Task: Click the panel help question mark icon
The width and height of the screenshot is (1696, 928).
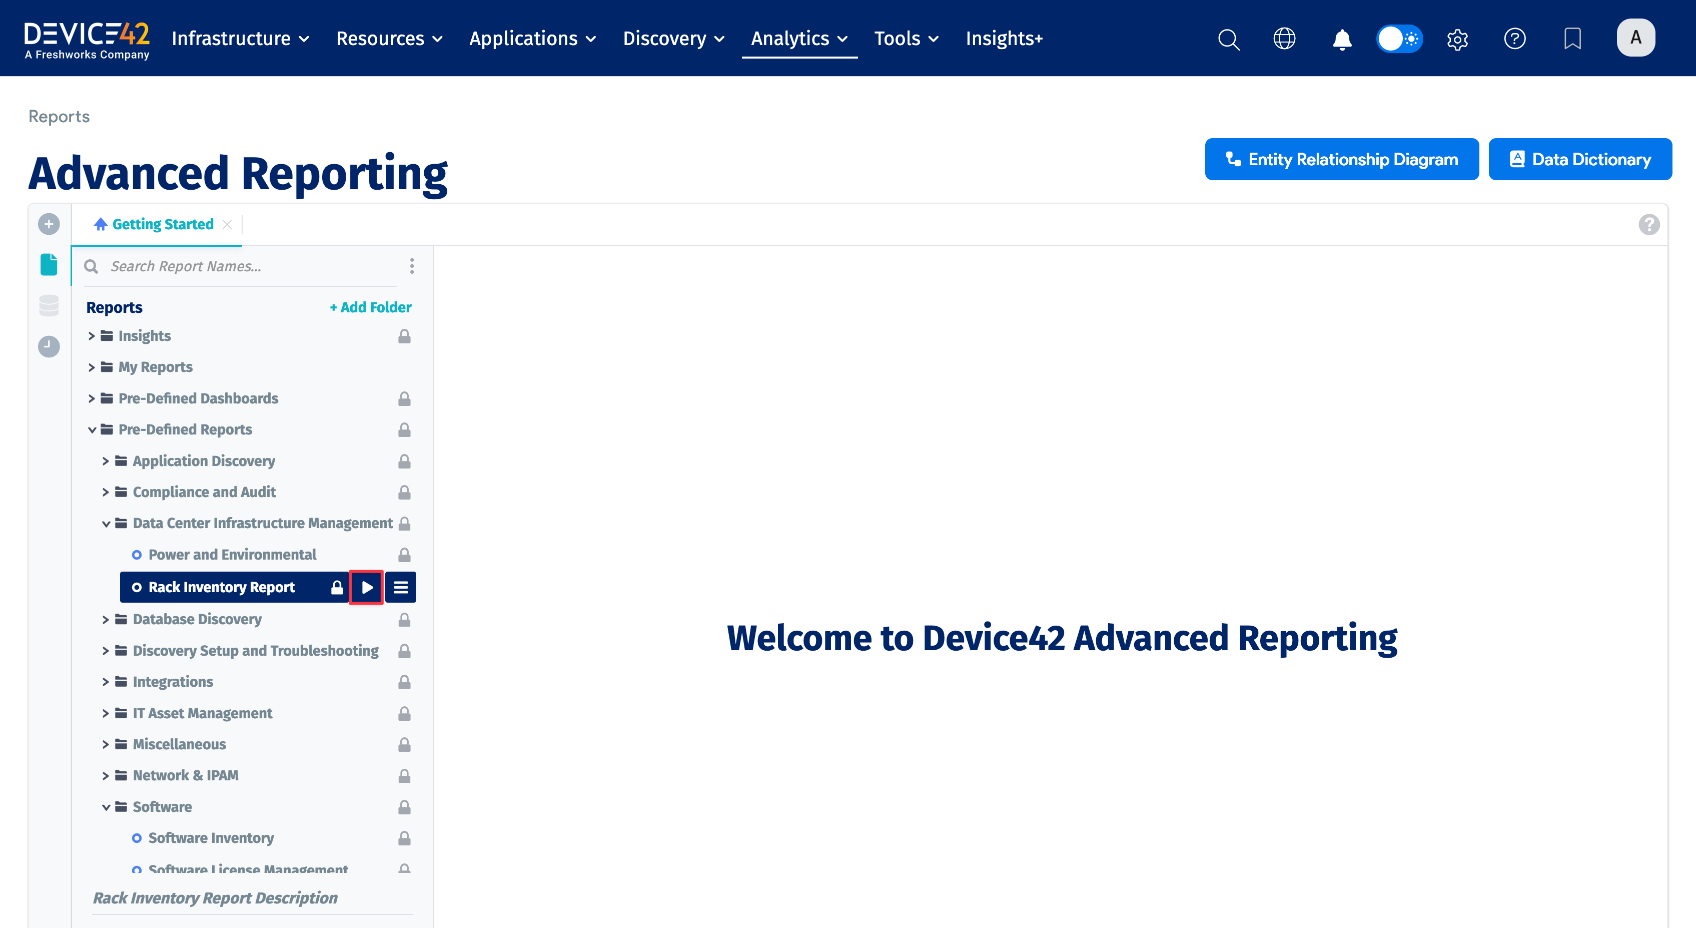Action: (1648, 225)
